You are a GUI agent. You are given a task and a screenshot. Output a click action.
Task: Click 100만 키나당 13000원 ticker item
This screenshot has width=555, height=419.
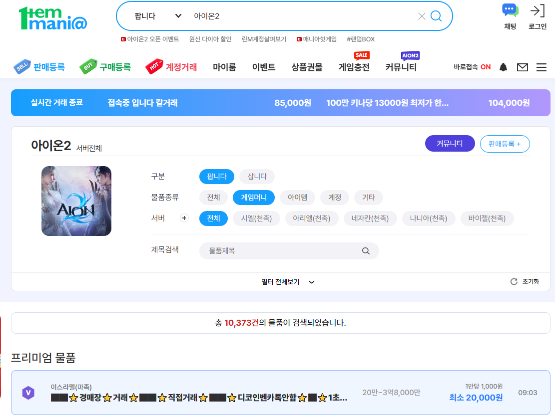tap(387, 103)
